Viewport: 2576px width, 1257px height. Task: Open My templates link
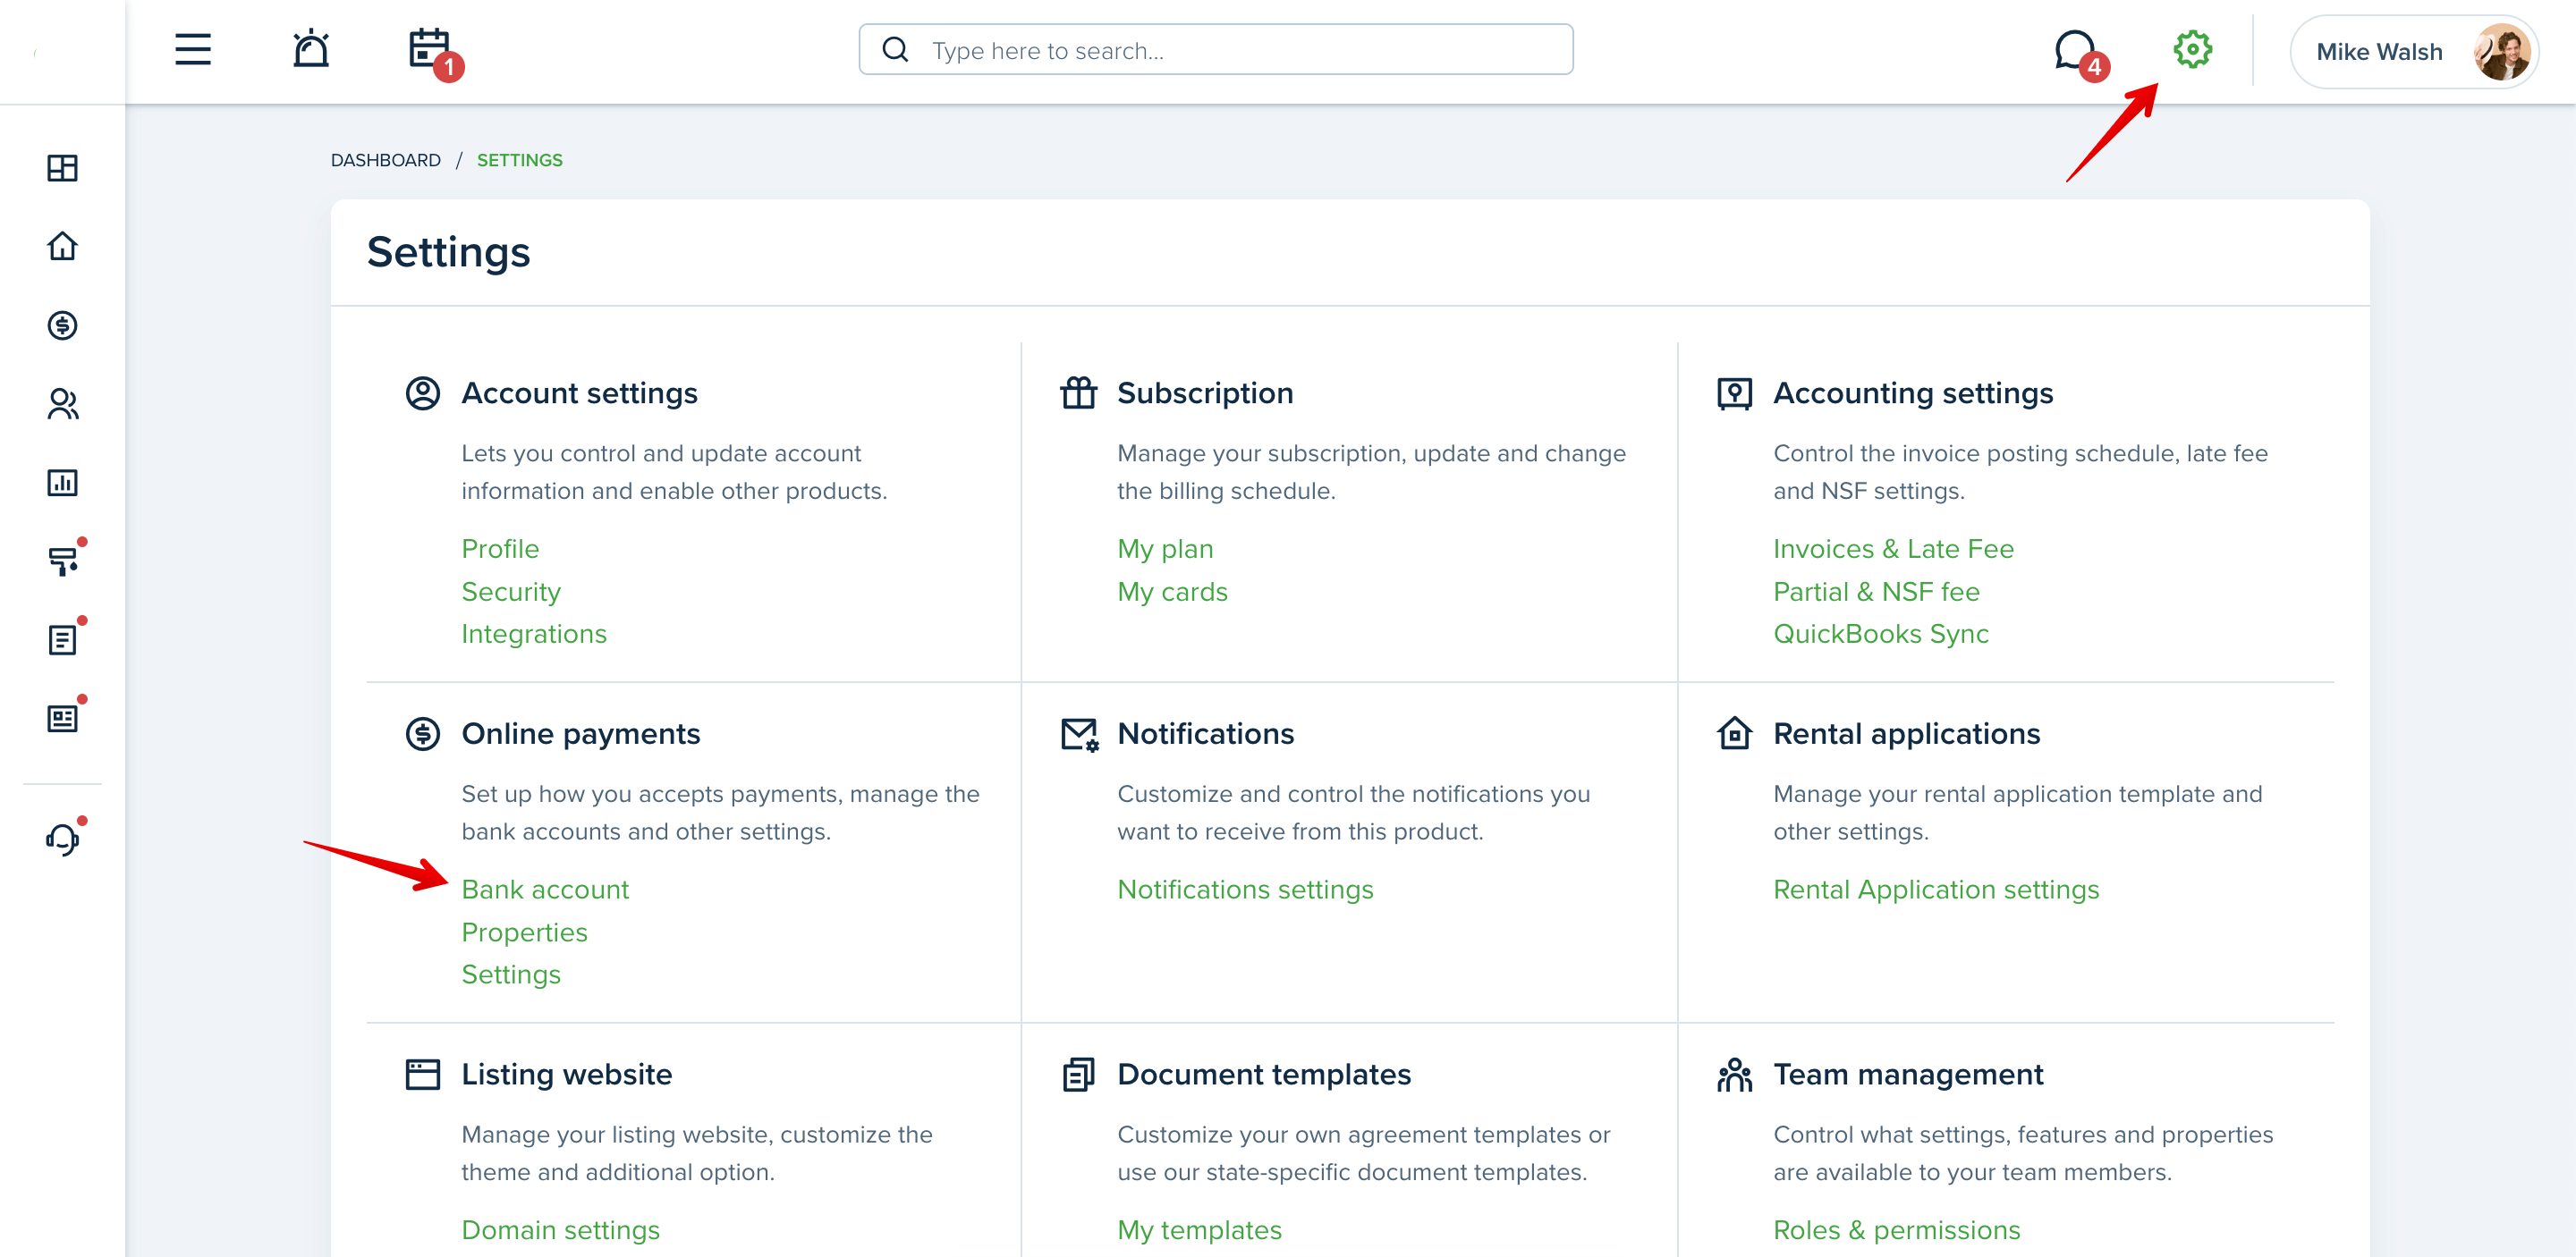1199,1230
